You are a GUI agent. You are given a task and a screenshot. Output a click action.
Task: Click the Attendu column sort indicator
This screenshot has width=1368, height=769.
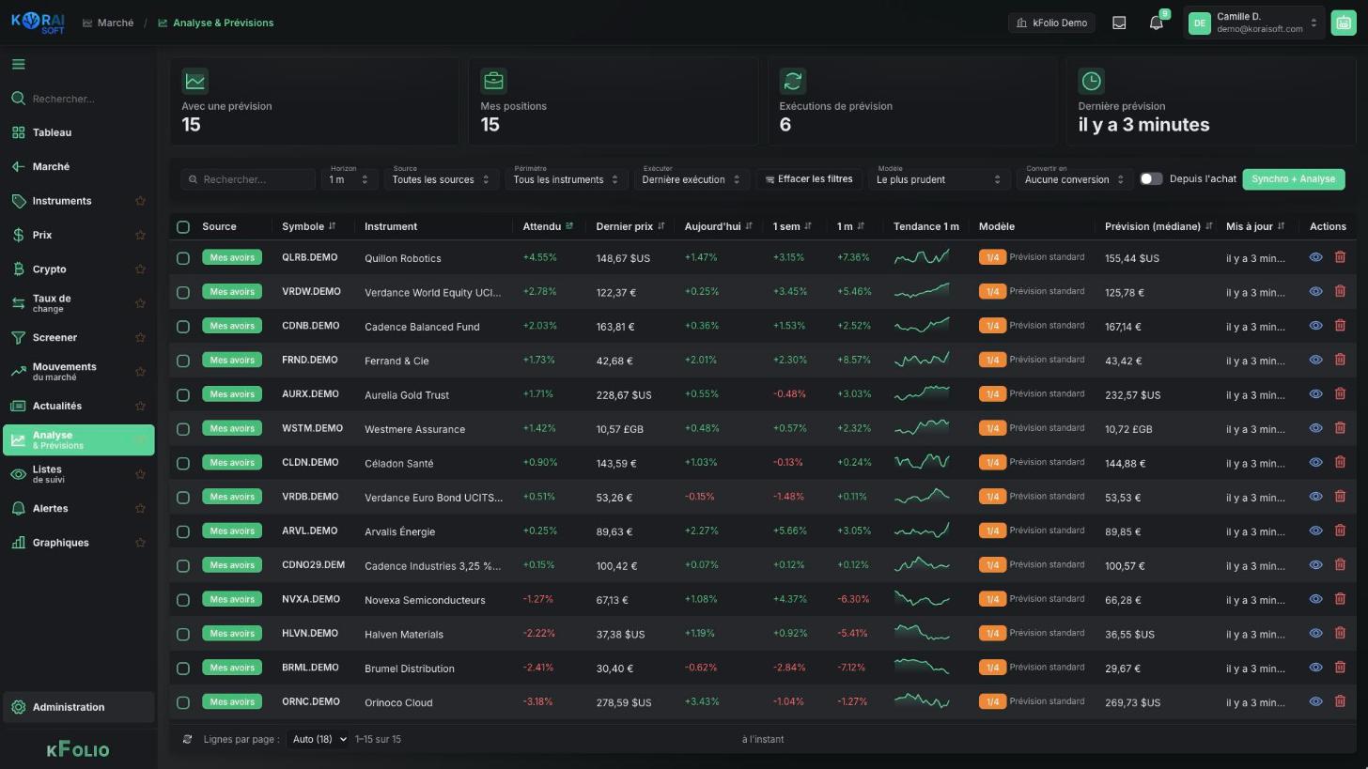click(x=568, y=226)
